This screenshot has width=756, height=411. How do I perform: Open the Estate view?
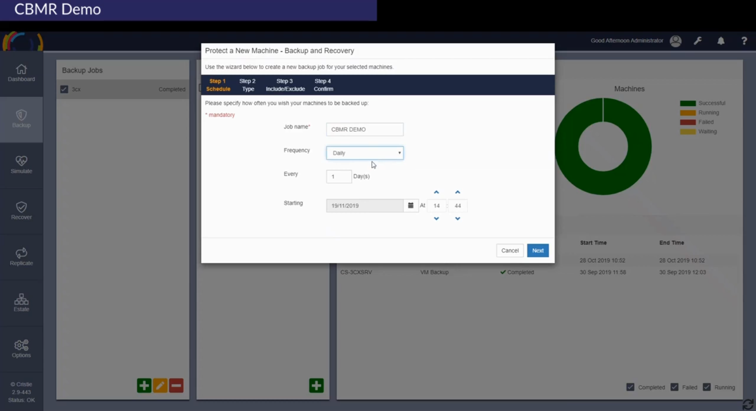21,303
